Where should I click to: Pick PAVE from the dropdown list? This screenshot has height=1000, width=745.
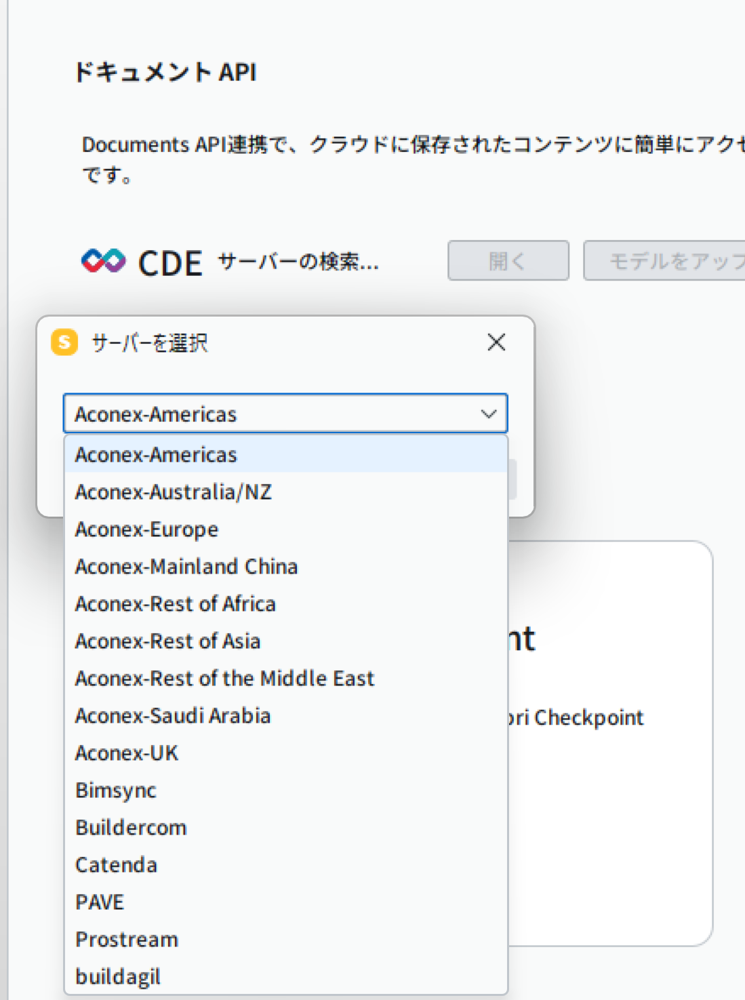285,902
